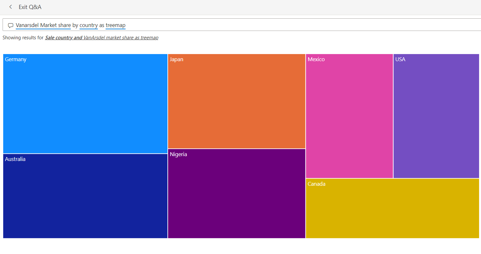Image resolution: width=481 pixels, height=254 pixels.
Task: Click the 'Showing results for' text
Action: (23, 38)
